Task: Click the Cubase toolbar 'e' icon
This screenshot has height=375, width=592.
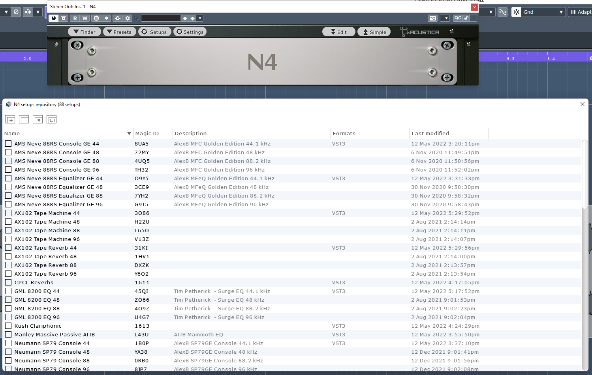Action: pyautogui.click(x=16, y=12)
